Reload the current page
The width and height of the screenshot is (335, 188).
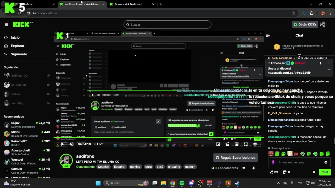point(20,13)
